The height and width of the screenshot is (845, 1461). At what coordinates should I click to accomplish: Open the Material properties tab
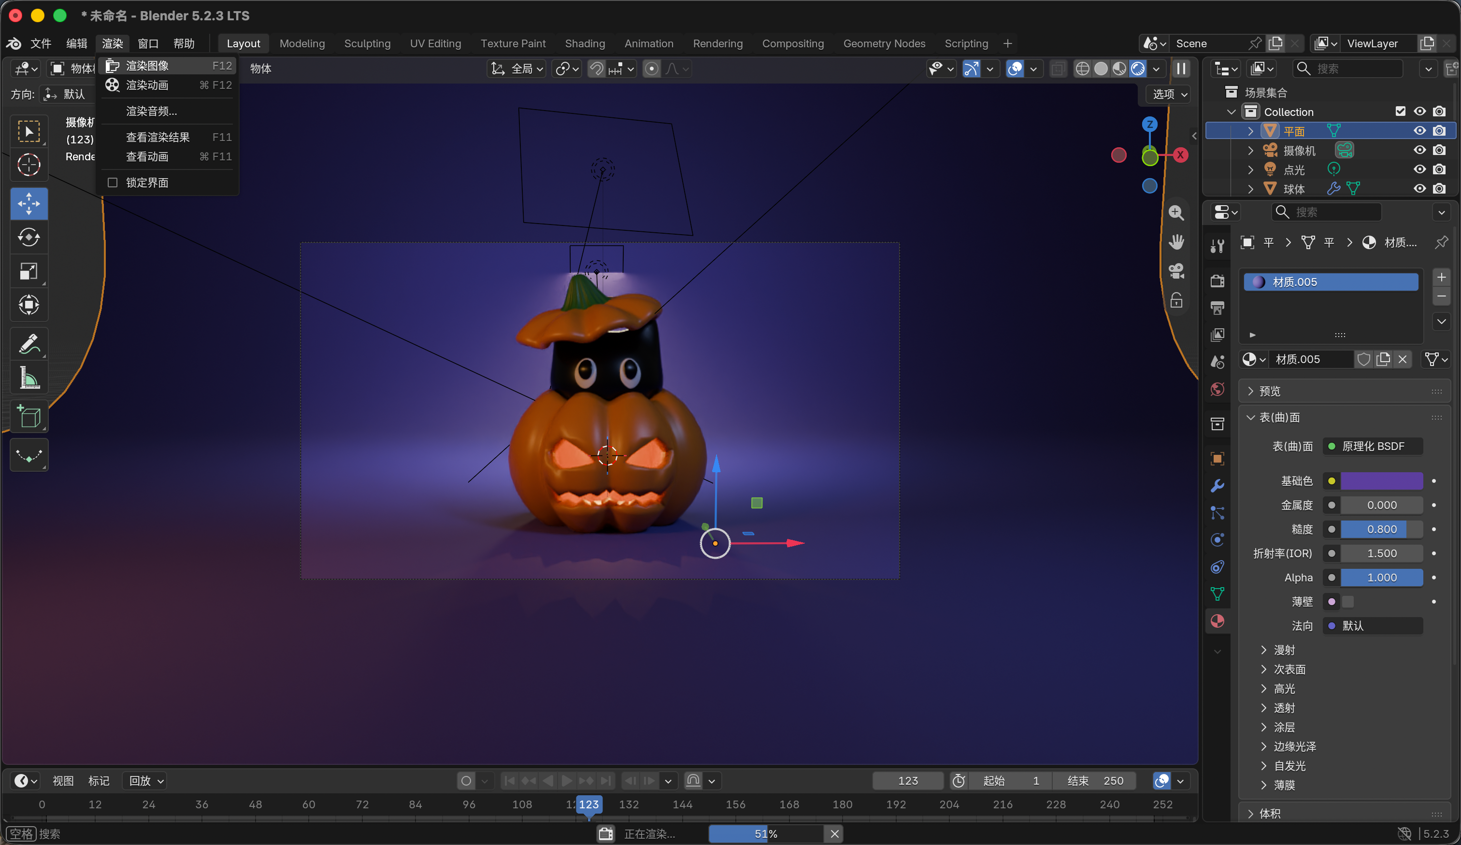click(1217, 620)
